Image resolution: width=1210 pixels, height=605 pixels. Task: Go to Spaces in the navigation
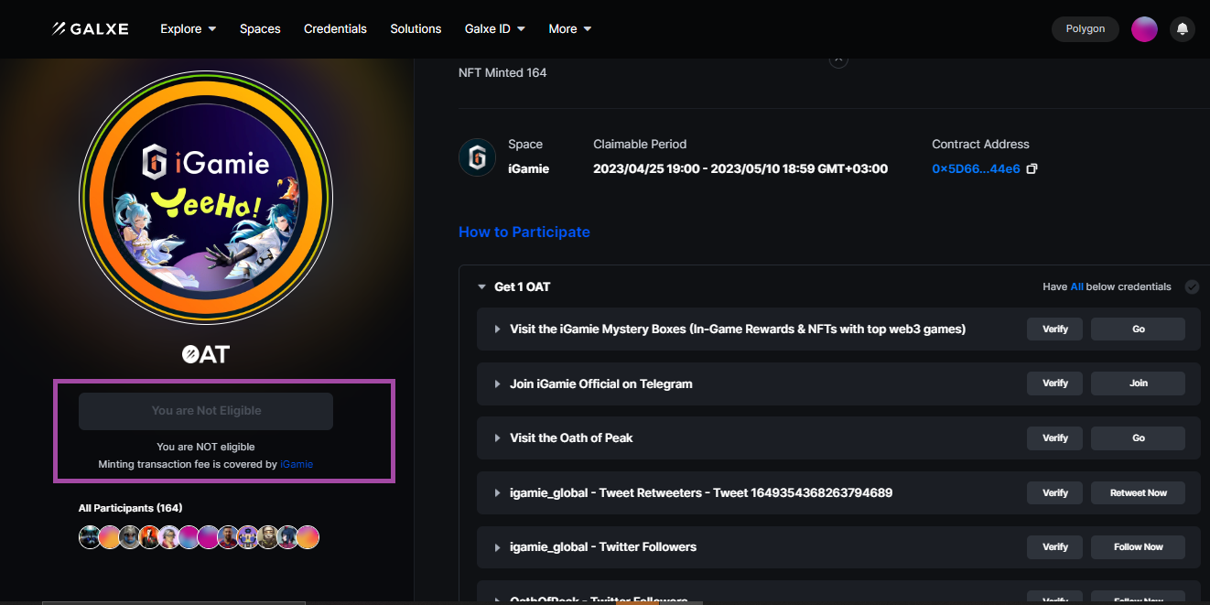[260, 29]
